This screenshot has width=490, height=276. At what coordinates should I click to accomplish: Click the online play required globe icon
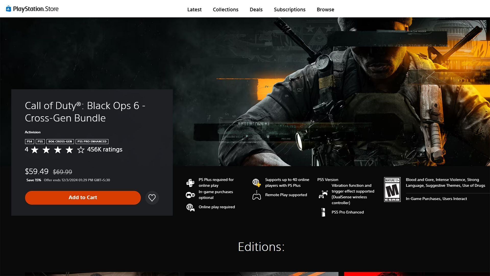point(190,207)
